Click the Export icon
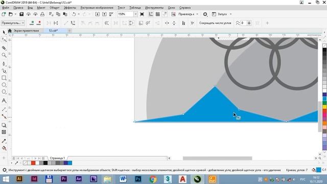327x184 pixels. tap(104, 14)
